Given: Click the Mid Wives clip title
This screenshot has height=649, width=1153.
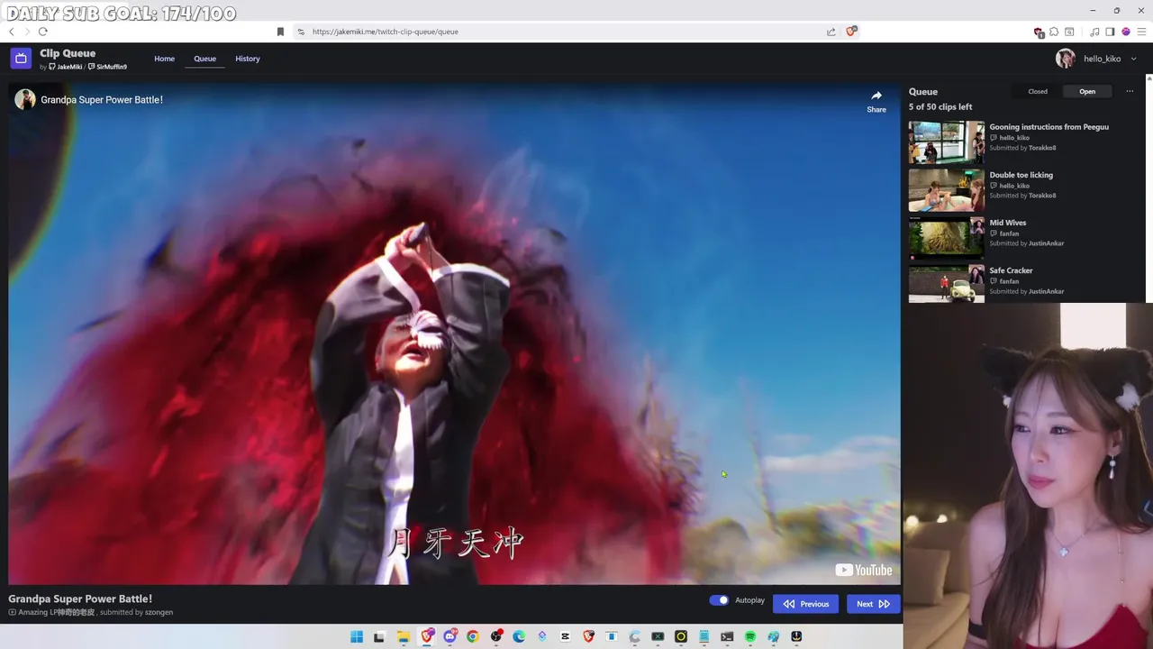Looking at the screenshot, I should pyautogui.click(x=1008, y=223).
